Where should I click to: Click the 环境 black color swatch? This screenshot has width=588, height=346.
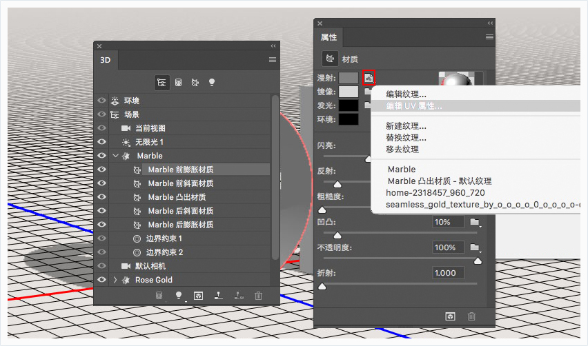pyautogui.click(x=349, y=119)
